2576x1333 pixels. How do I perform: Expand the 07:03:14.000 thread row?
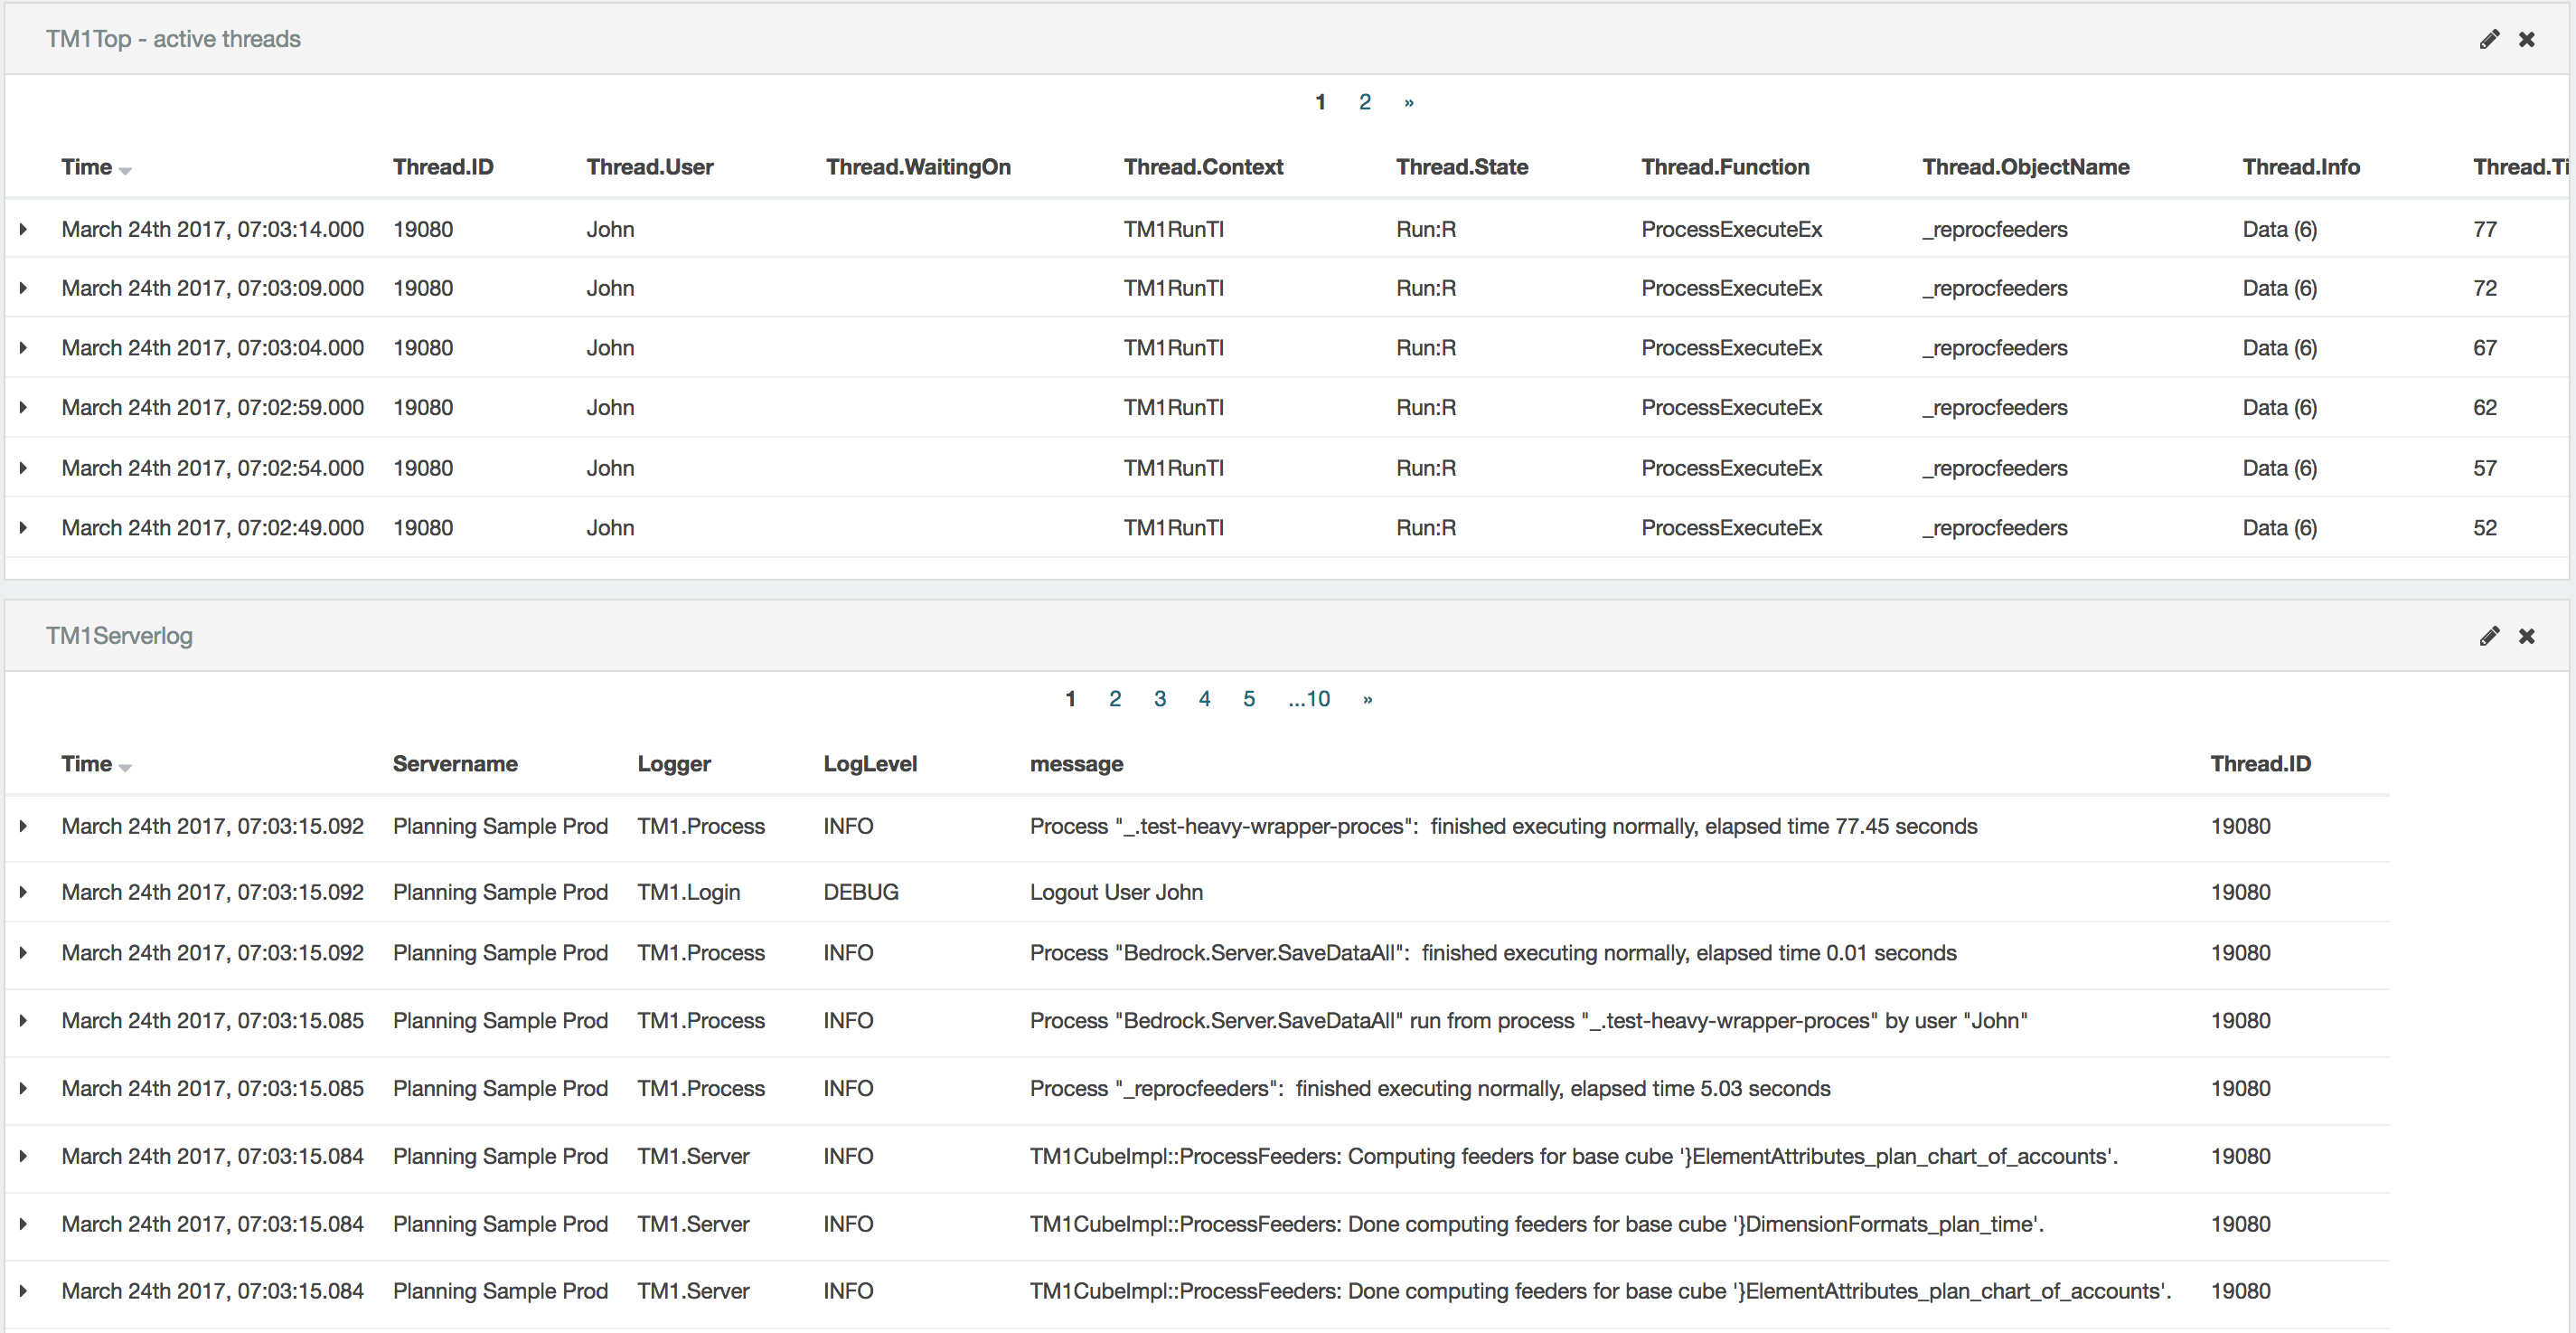click(23, 229)
